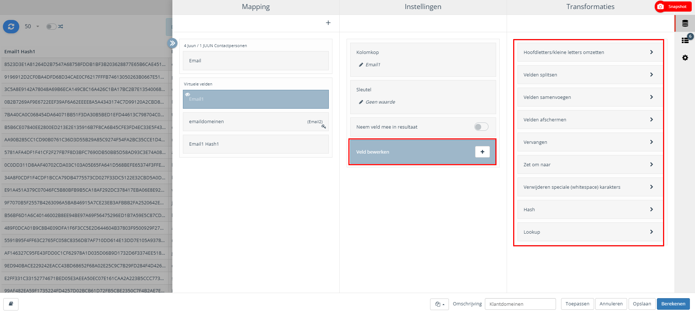Click the blue refresh data button
Viewport: 695px width, 313px height.
point(11,26)
